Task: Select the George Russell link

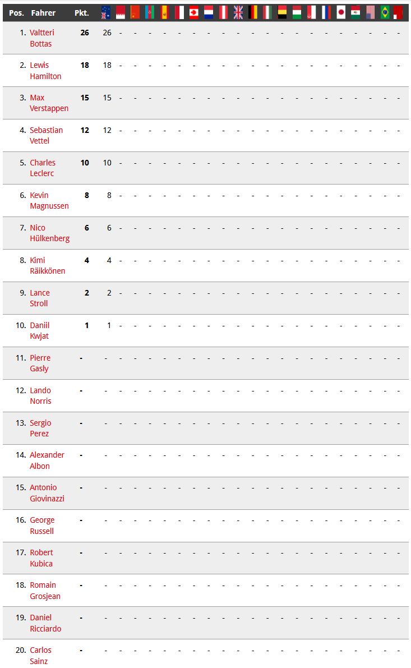Action: coord(42,526)
